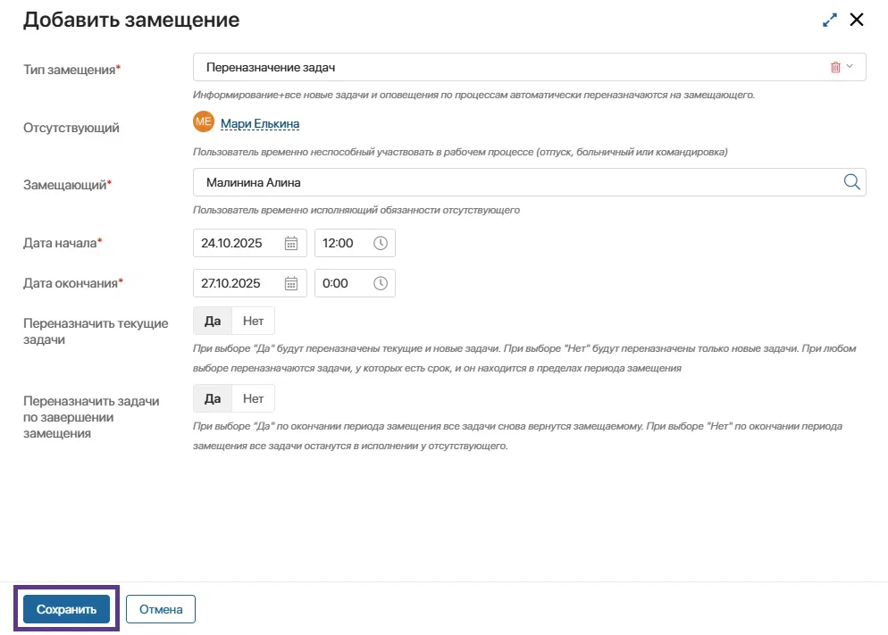888x635 pixels.
Task: Click the orange ME user avatar
Action: click(204, 123)
